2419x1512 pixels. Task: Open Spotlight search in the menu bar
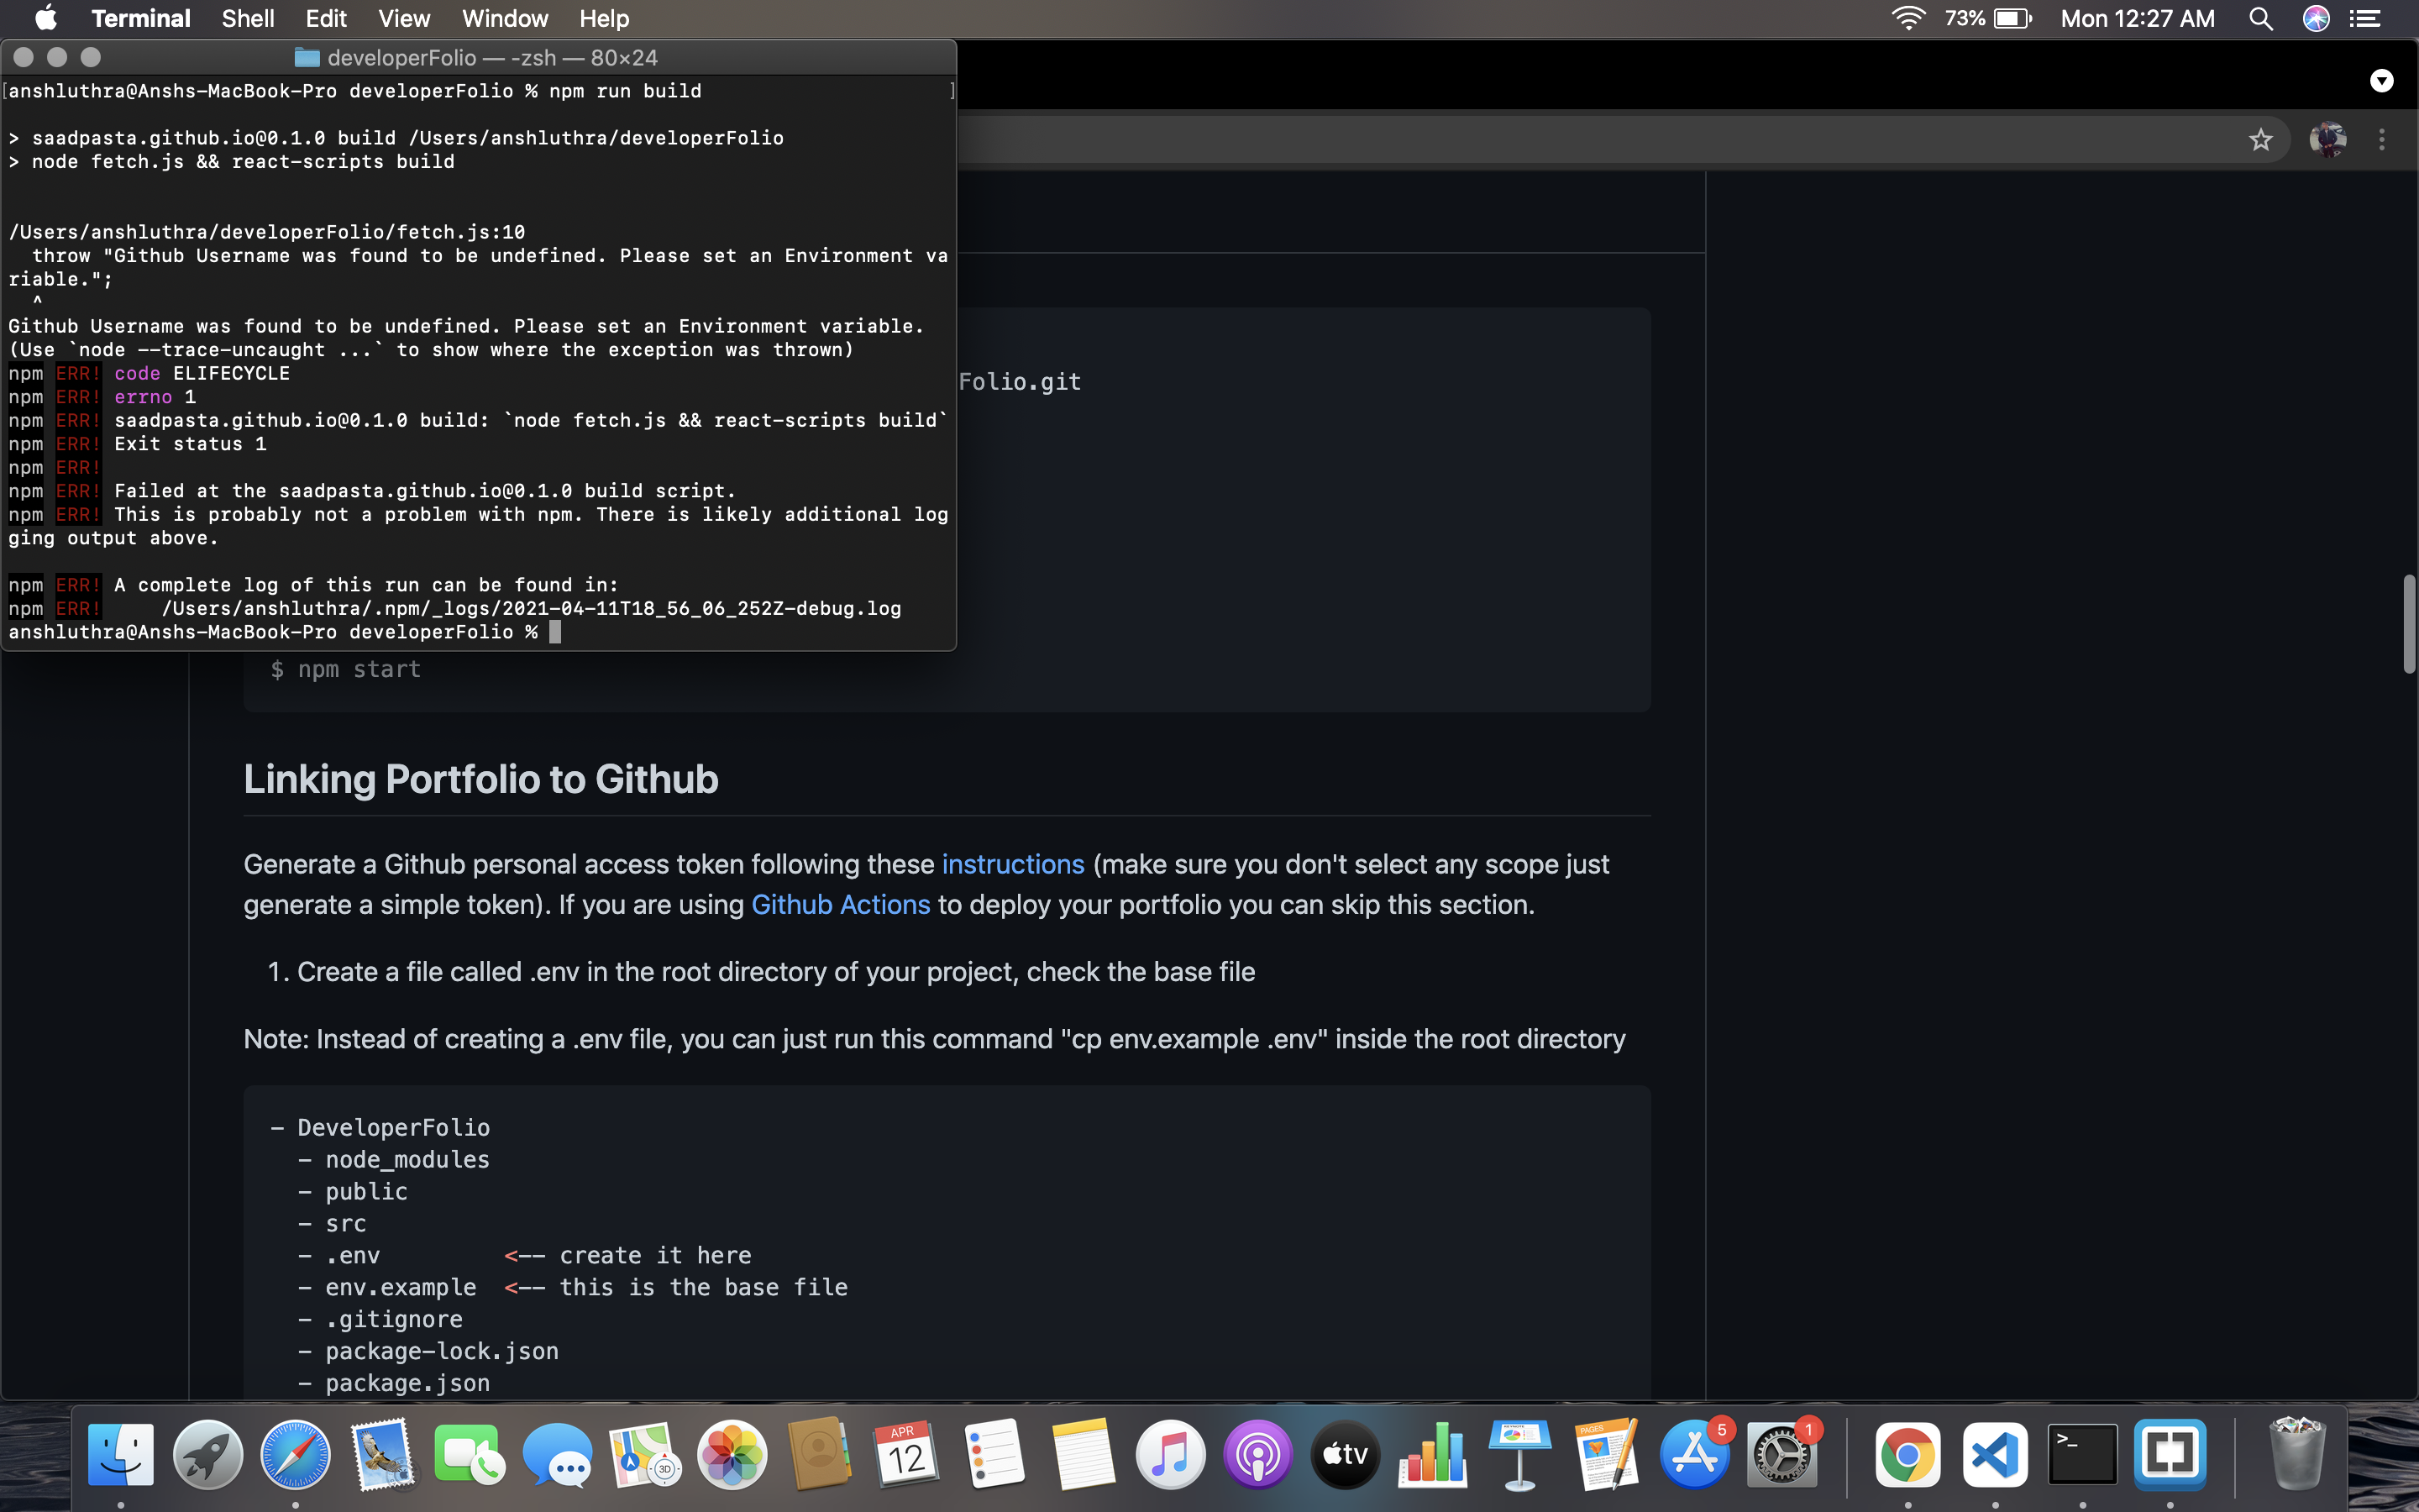[x=2260, y=18]
